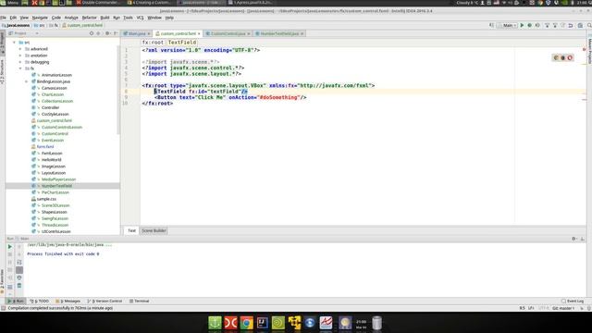Switch to Main.java editor tab
The width and height of the screenshot is (592, 333).
point(137,33)
